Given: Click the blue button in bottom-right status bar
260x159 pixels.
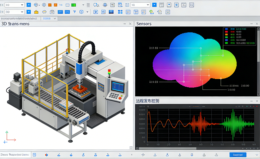Looking at the screenshot, I should [238, 155].
